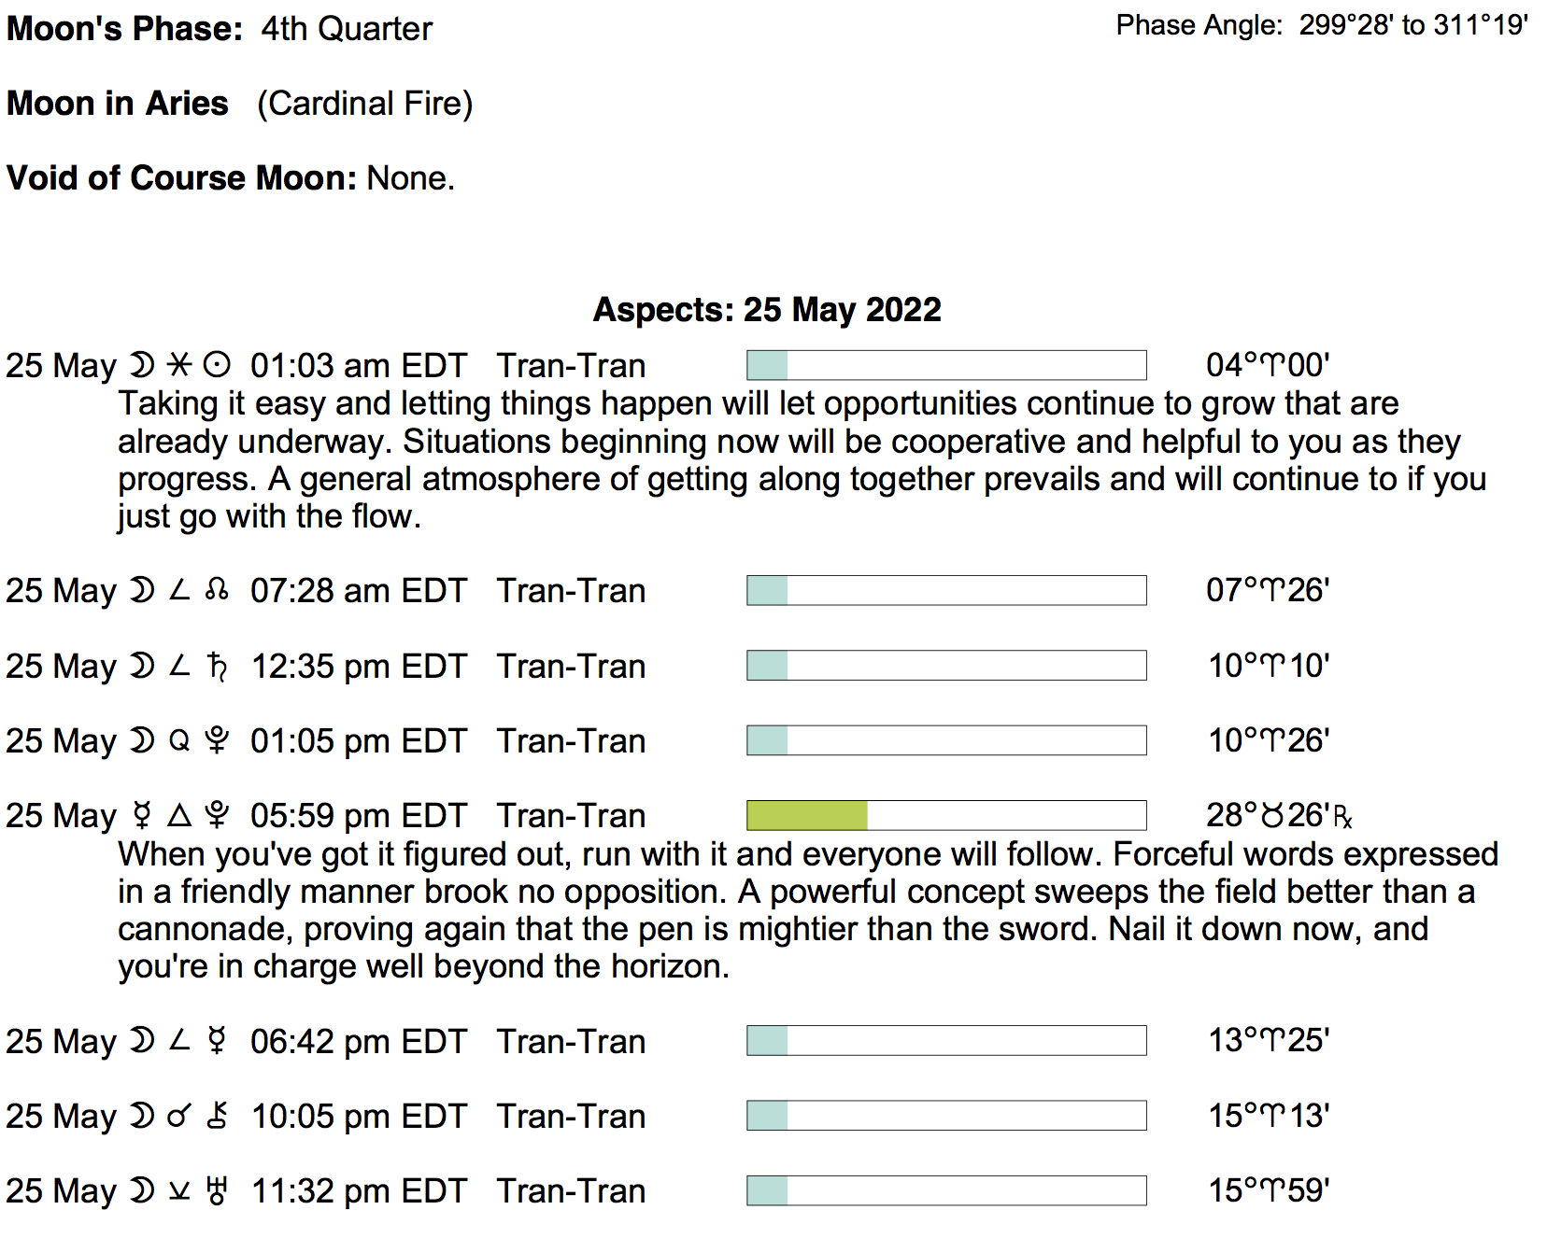Click the Pluto glyph in the 01:05 pm row
Viewport: 1547px width, 1238px height.
point(217,740)
